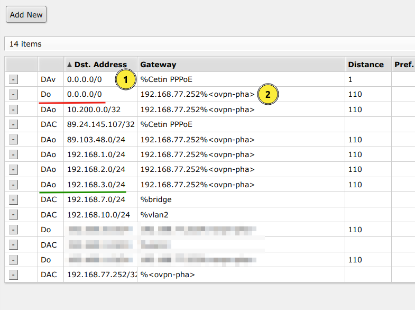The image size is (415, 310).
Task: Click the 14 items count label
Action: (25, 44)
